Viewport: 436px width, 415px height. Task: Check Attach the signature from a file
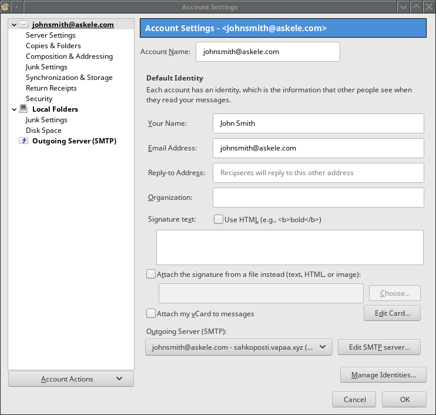click(151, 274)
